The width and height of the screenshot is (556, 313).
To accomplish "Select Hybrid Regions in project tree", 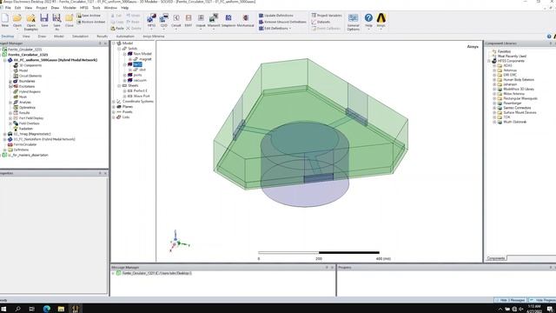I will 30,92.
